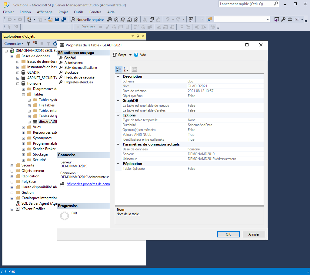Click the OK button
Viewport: 310px width, 275px height.
(228, 234)
